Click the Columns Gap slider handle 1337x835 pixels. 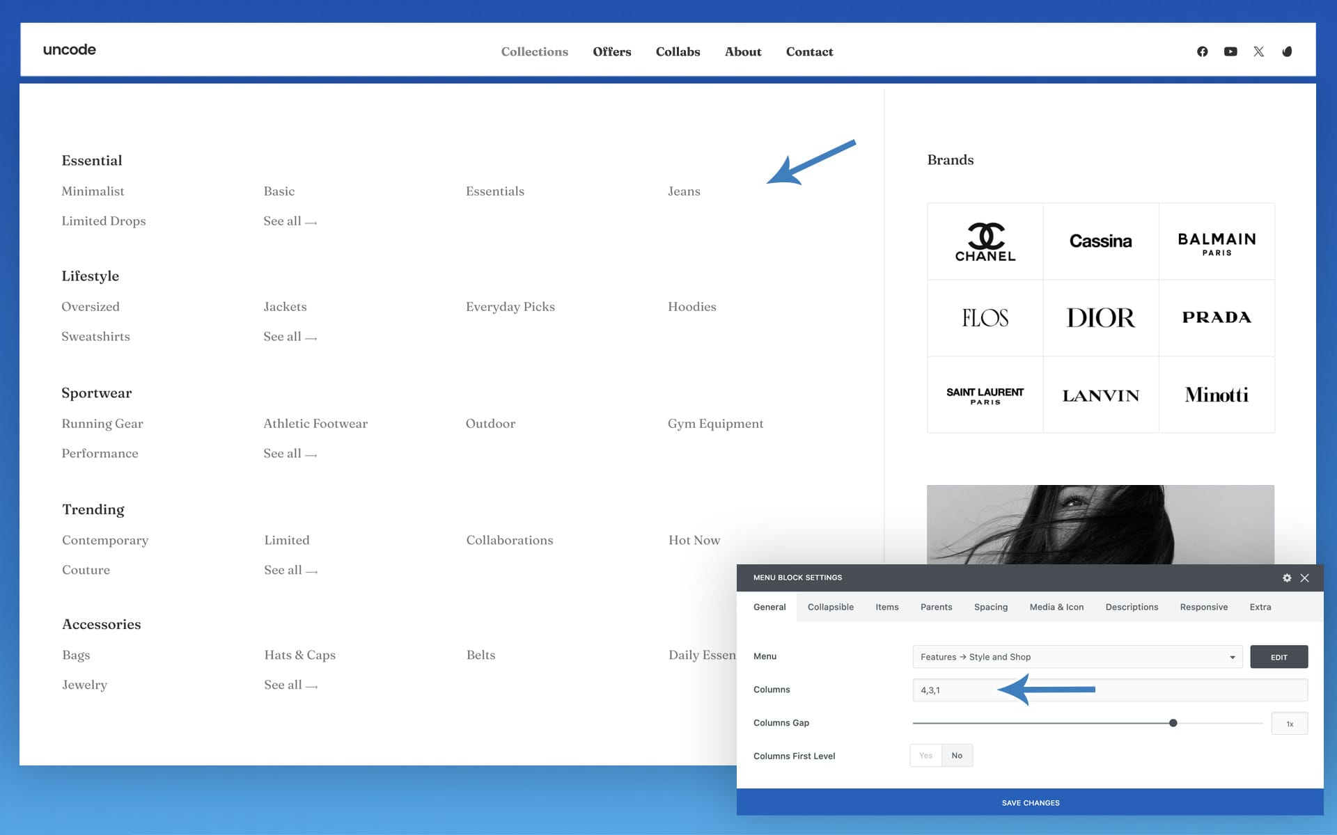click(1173, 723)
